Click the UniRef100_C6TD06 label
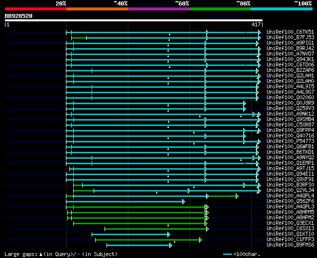 [290, 65]
